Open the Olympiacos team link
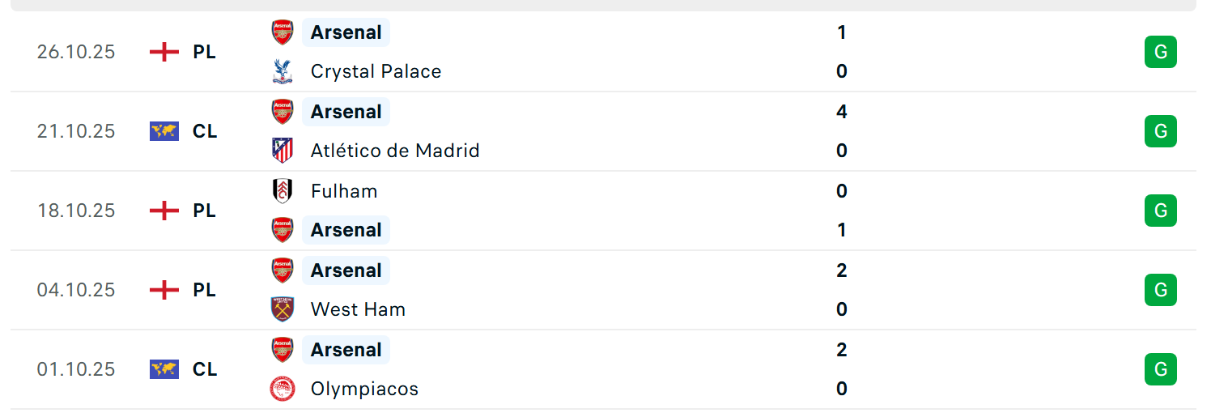Viewport: 1211px width, 413px height. pyautogui.click(x=364, y=389)
